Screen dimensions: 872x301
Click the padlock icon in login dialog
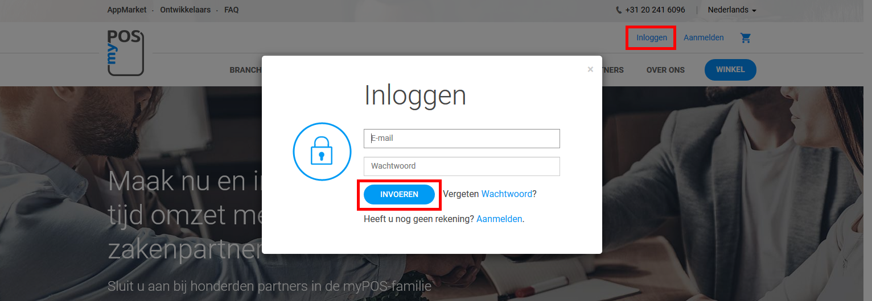[x=321, y=151]
